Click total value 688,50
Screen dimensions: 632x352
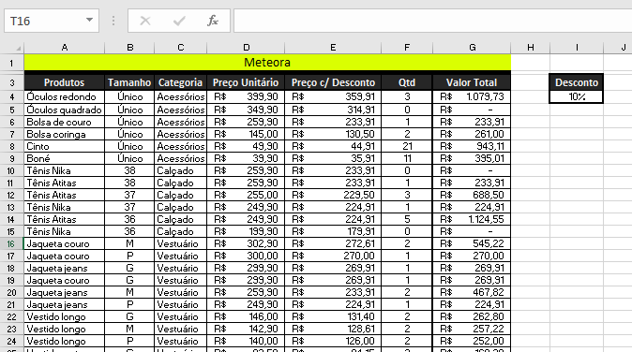[x=472, y=195]
